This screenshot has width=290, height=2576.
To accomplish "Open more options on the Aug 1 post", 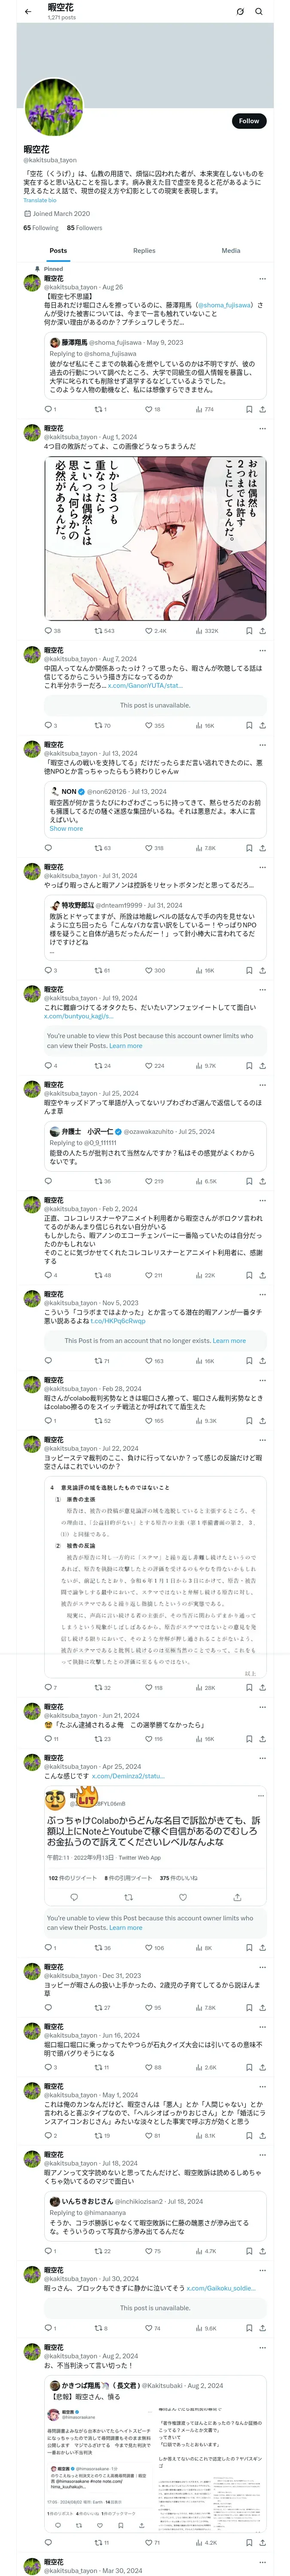I will tap(262, 428).
